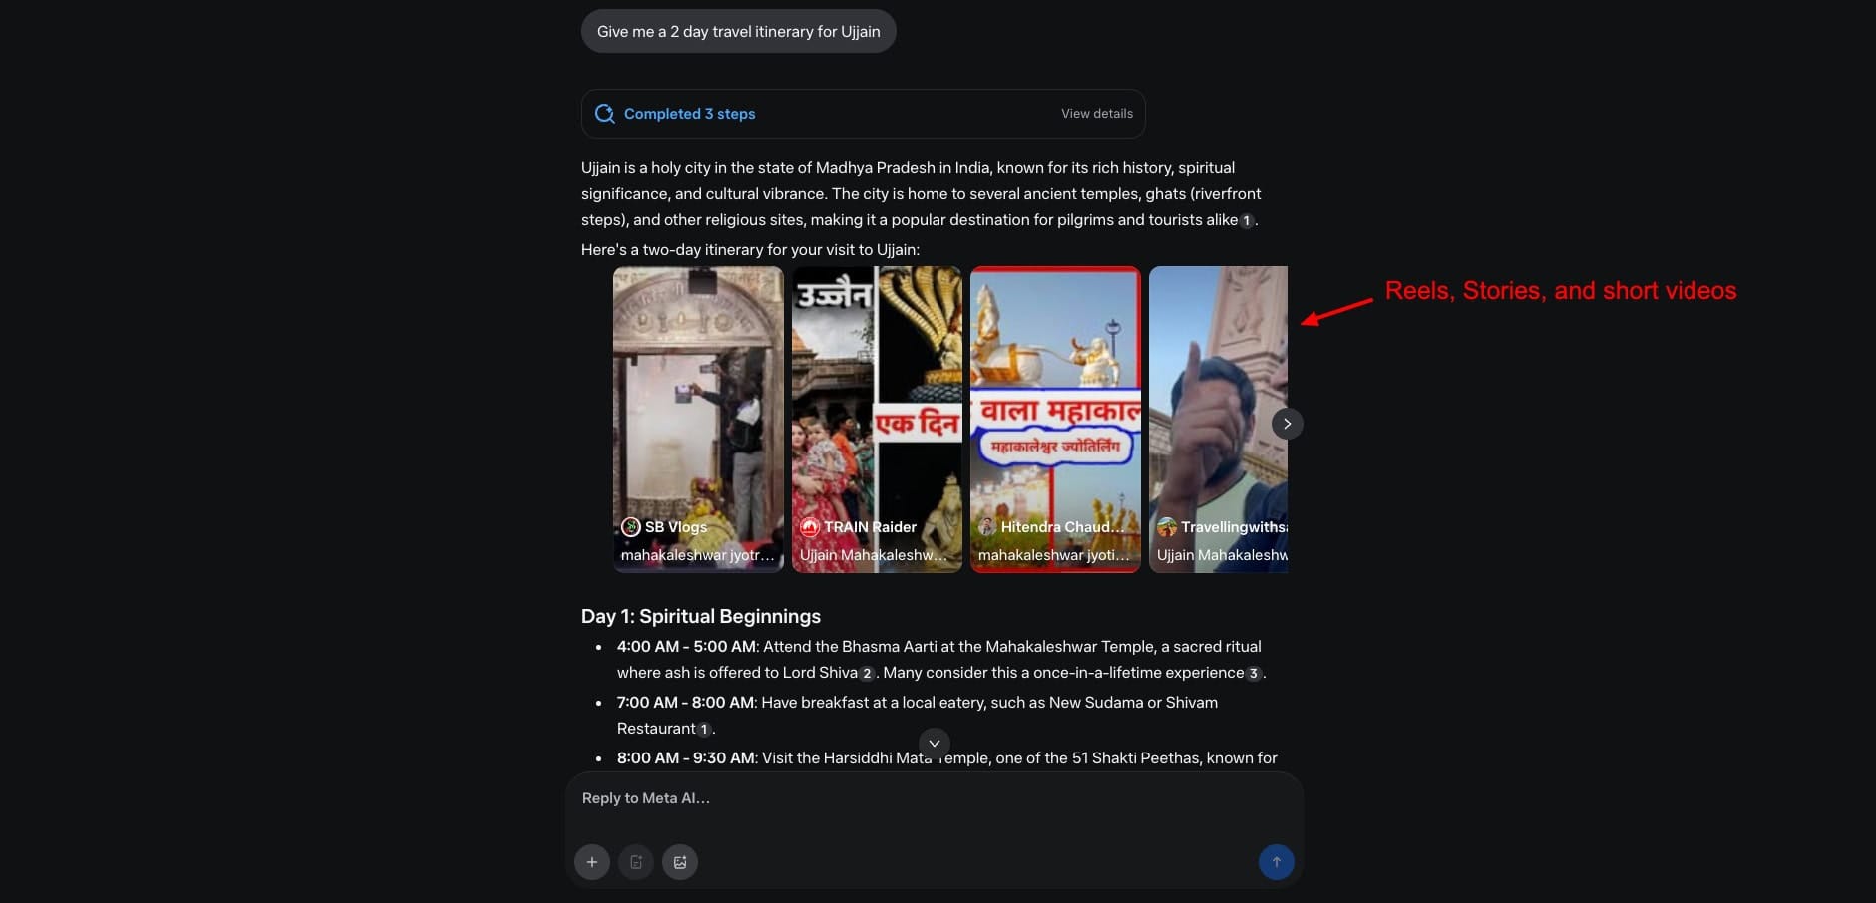Click the Hitendra Chaud... profile avatar
This screenshot has width=1876, height=903.
(987, 527)
